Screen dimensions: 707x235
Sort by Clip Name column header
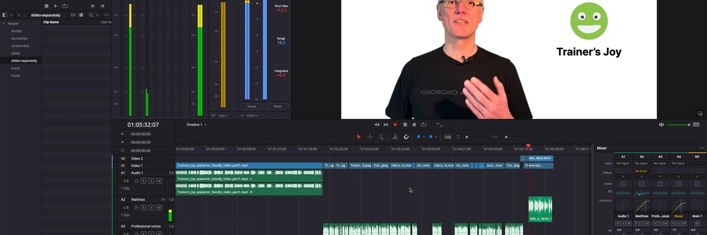pyautogui.click(x=51, y=22)
